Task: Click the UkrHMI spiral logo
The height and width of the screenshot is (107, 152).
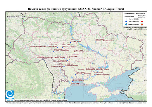Action: (10, 95)
